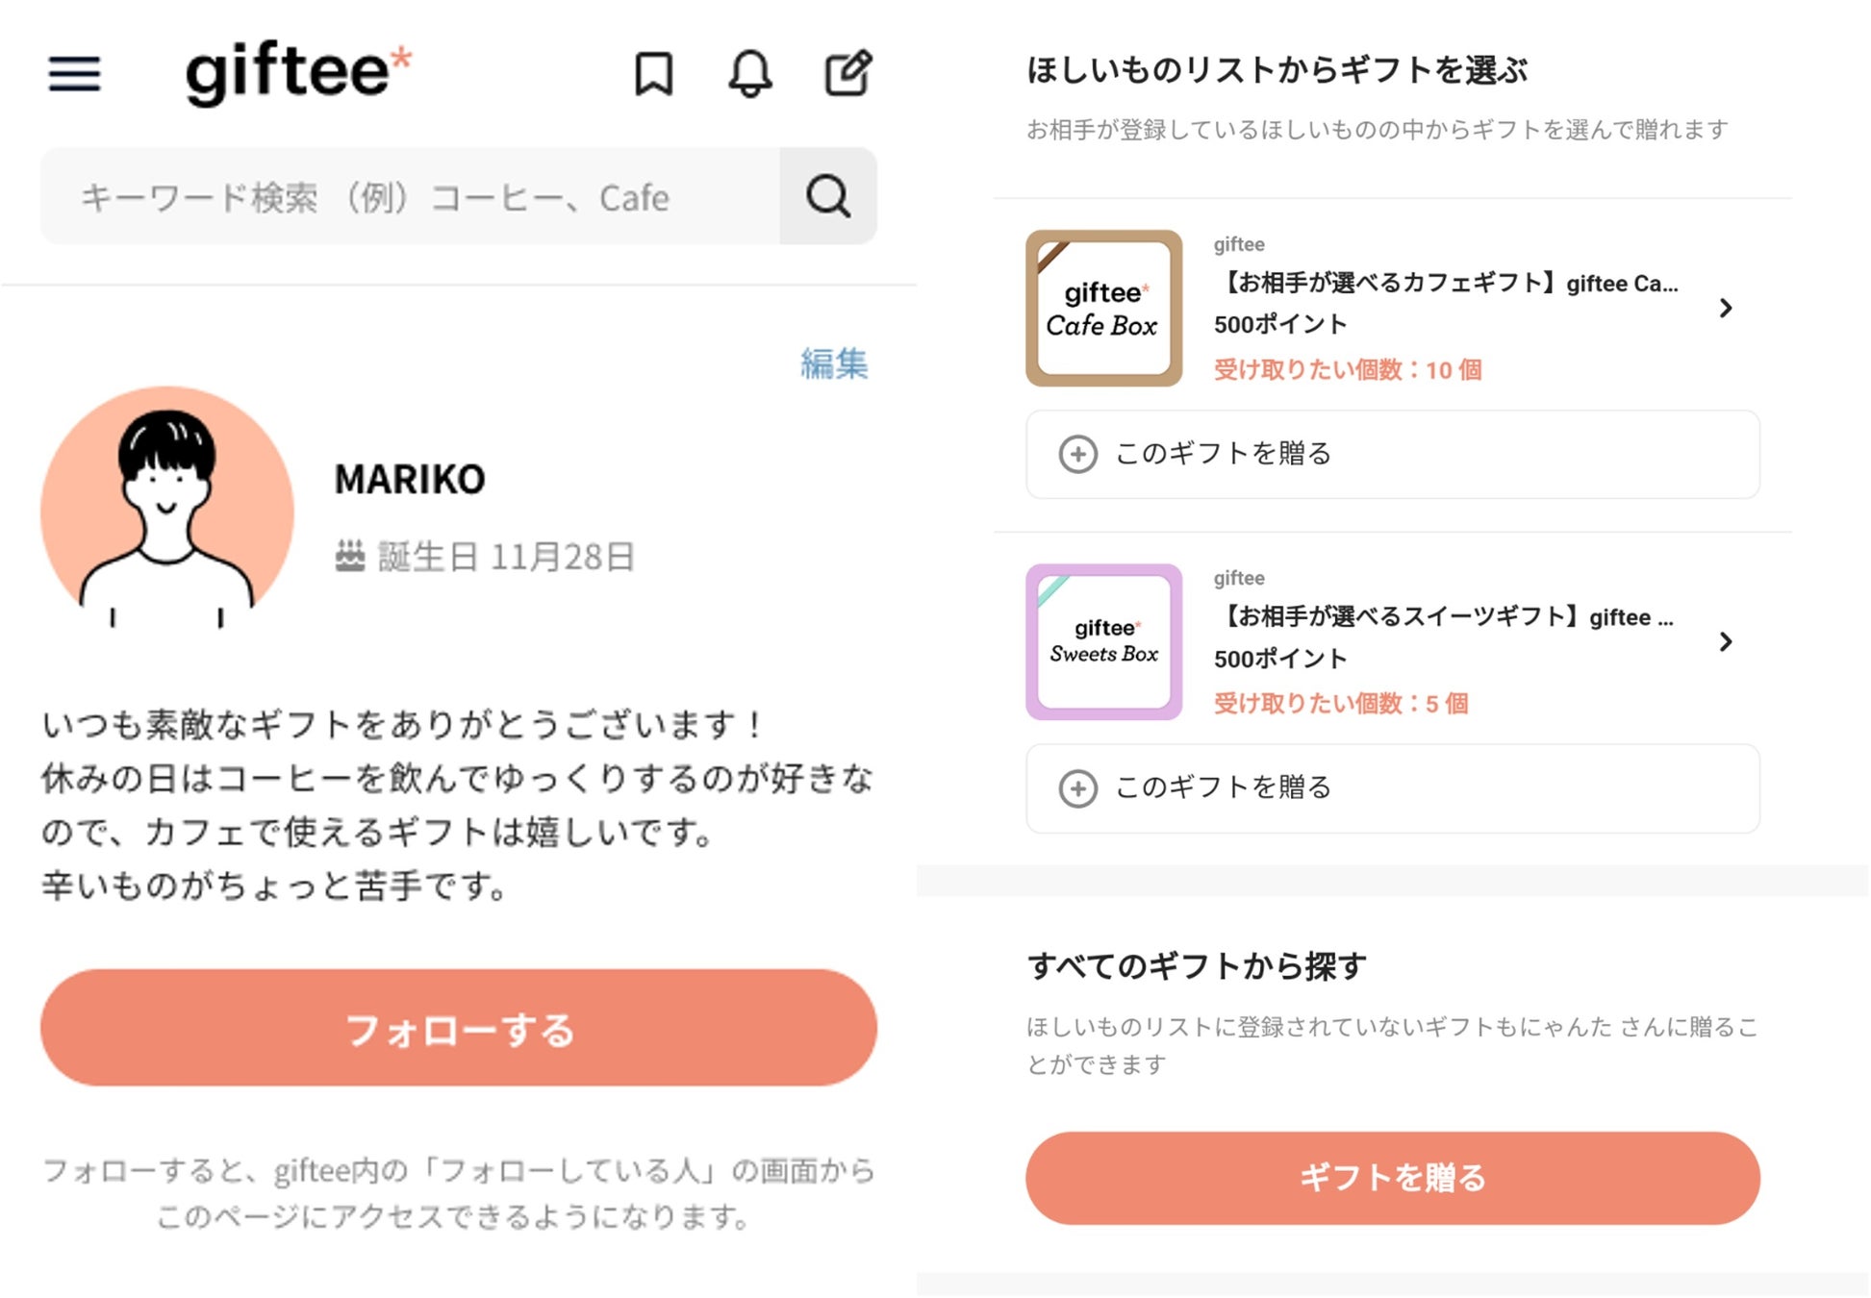Open the hamburger menu
Screen dimensions: 1871x1298
[74, 74]
